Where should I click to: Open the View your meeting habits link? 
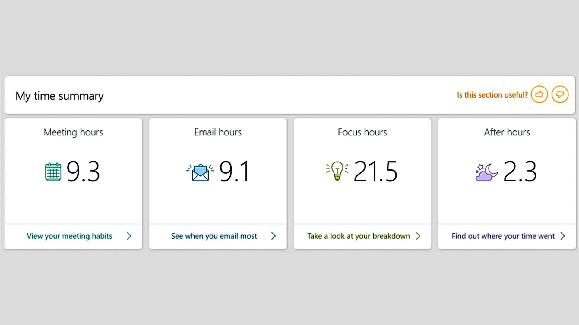[69, 236]
